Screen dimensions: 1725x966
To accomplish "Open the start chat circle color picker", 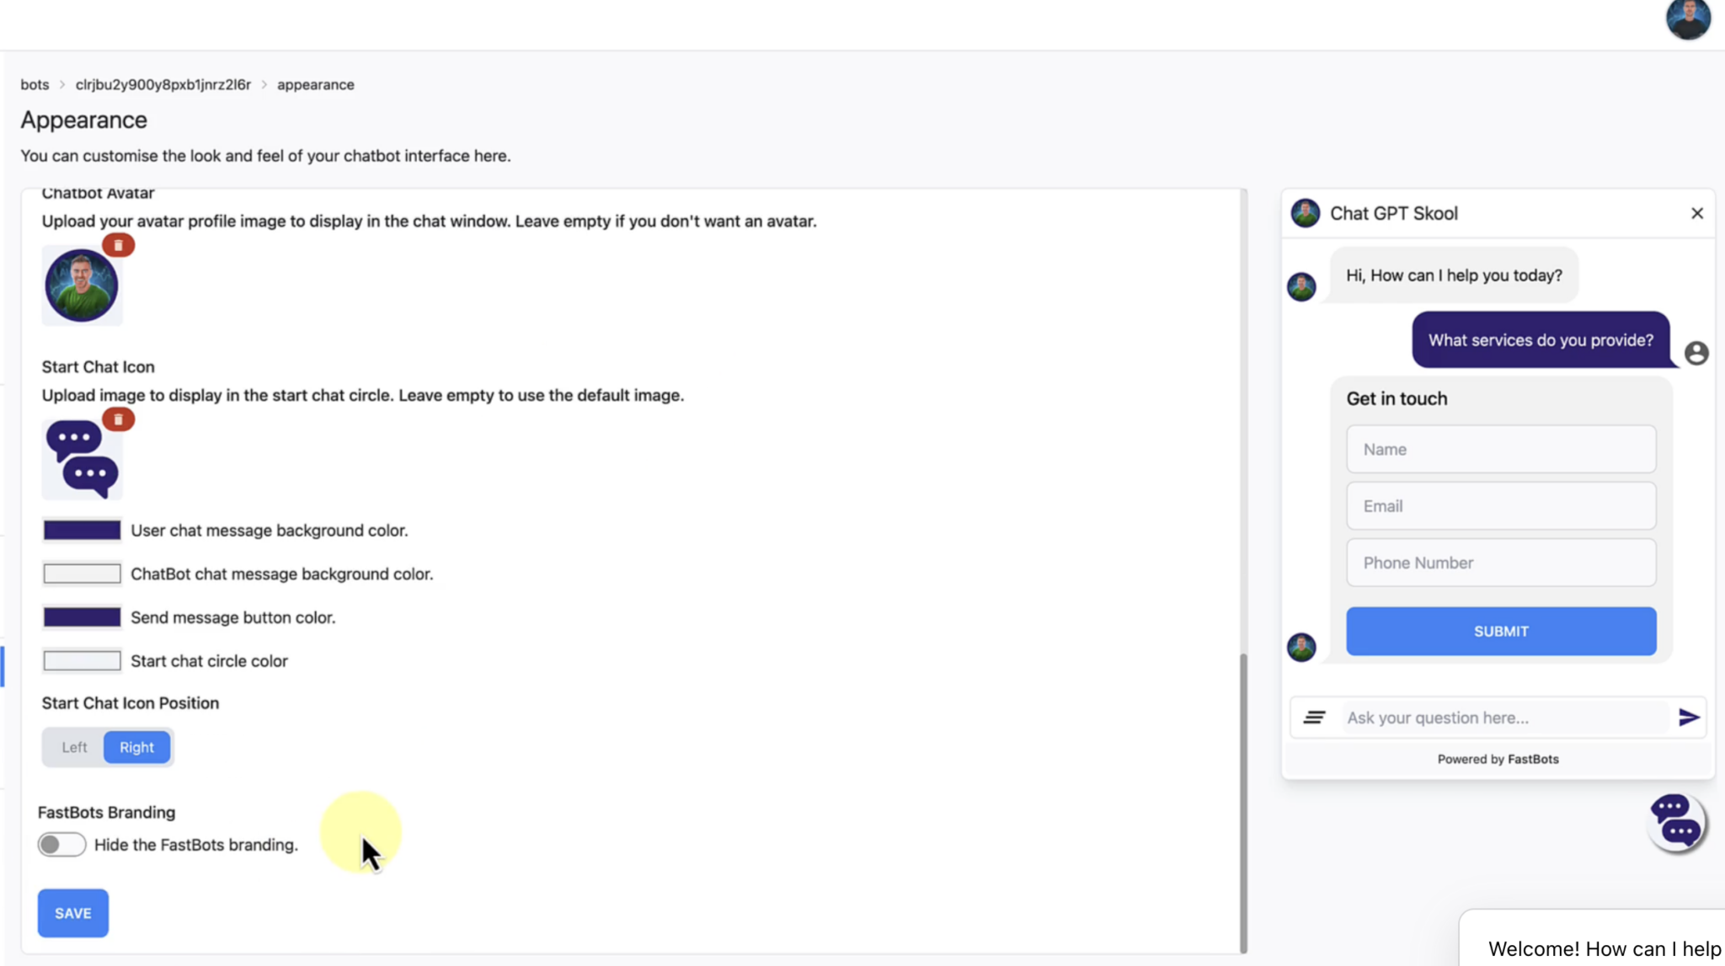I will [x=81, y=660].
